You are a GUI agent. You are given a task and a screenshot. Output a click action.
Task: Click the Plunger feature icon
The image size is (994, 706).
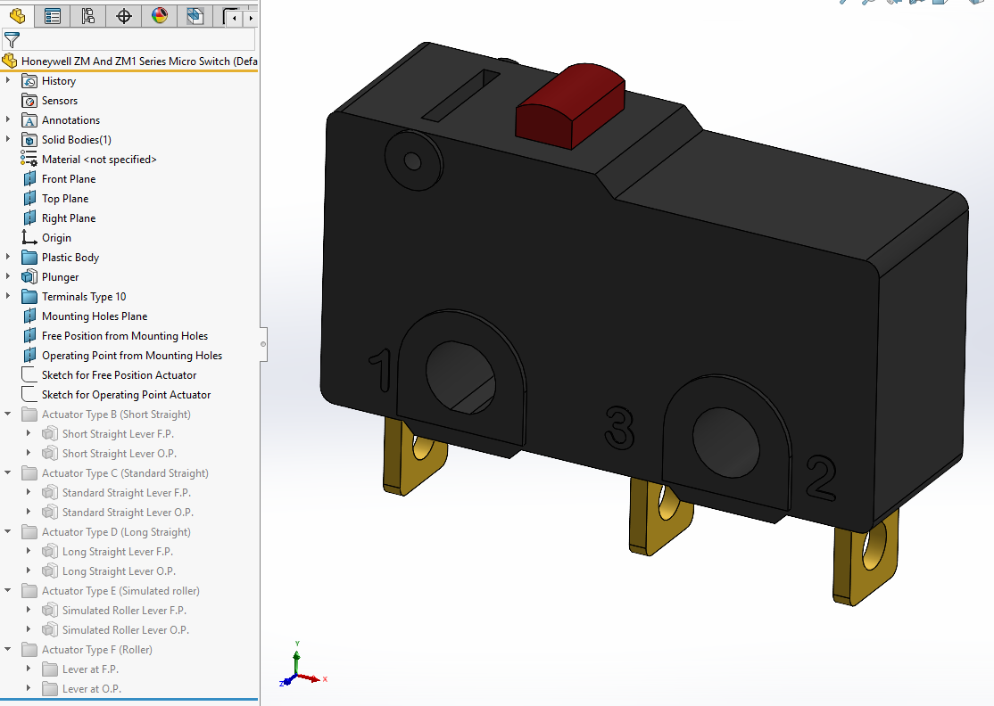click(x=29, y=276)
